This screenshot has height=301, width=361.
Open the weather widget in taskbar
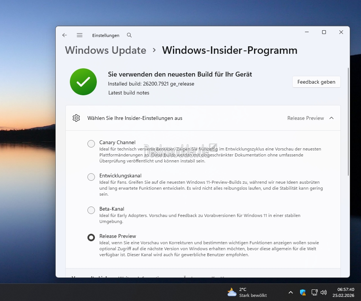coord(247,292)
